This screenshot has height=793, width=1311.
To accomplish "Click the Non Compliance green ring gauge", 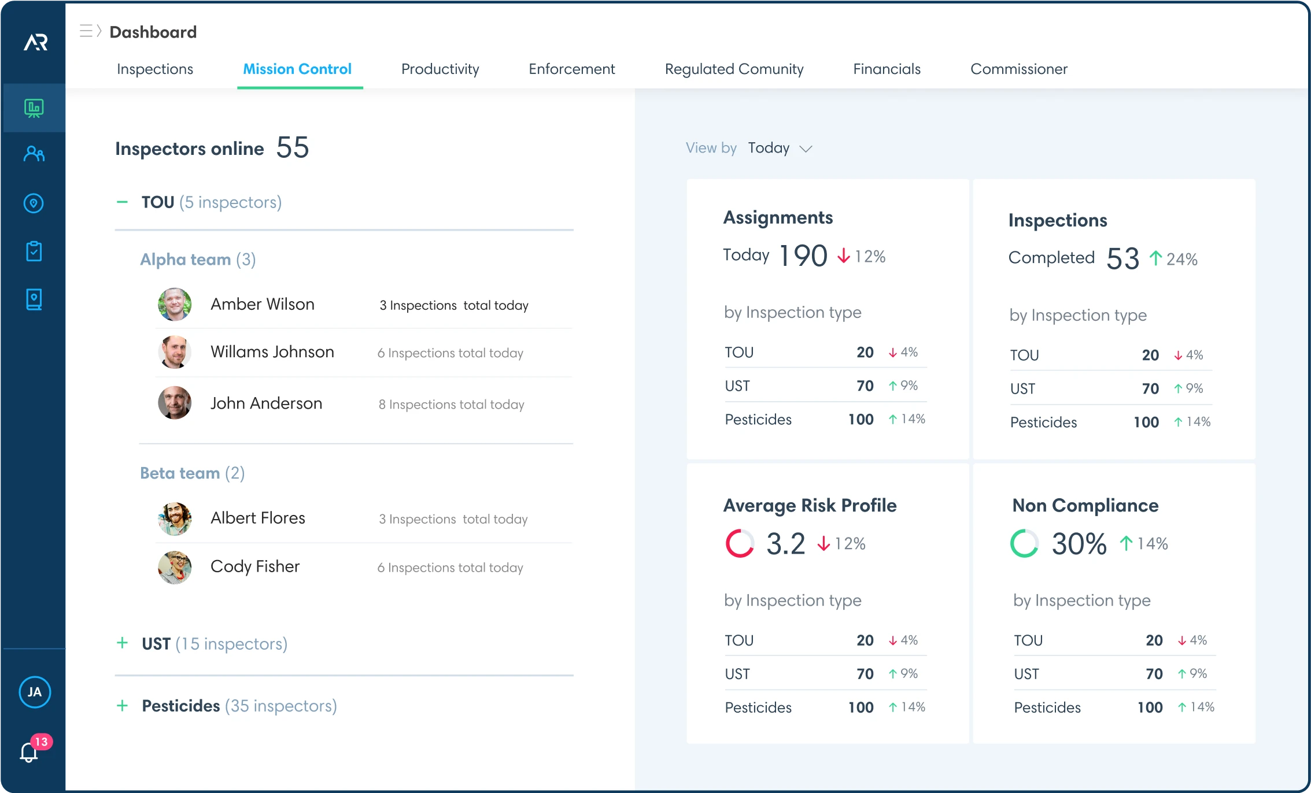I will click(1024, 543).
